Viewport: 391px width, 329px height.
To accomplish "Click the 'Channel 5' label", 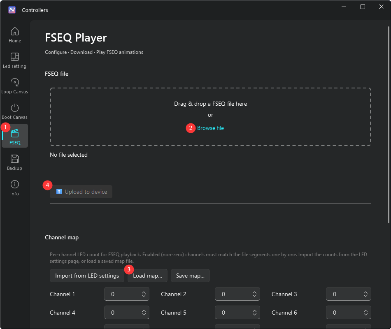I will point(174,313).
